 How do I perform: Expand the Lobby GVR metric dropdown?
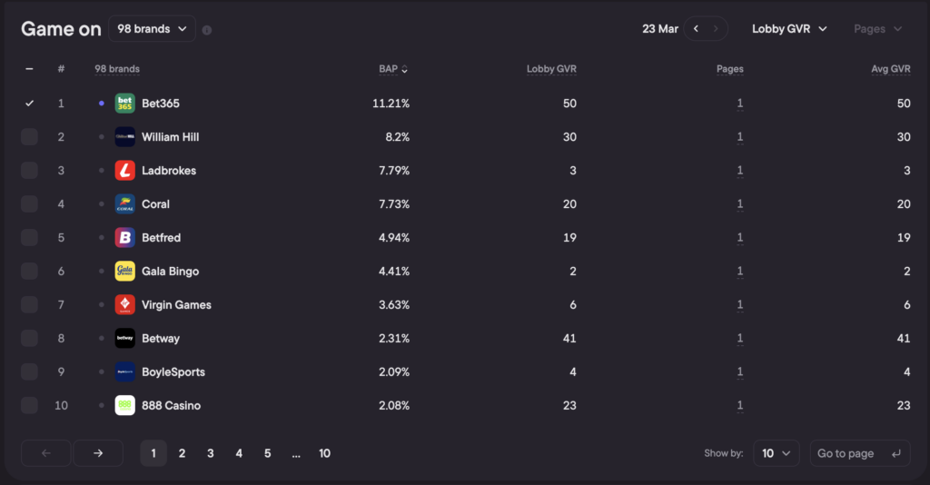coord(789,29)
